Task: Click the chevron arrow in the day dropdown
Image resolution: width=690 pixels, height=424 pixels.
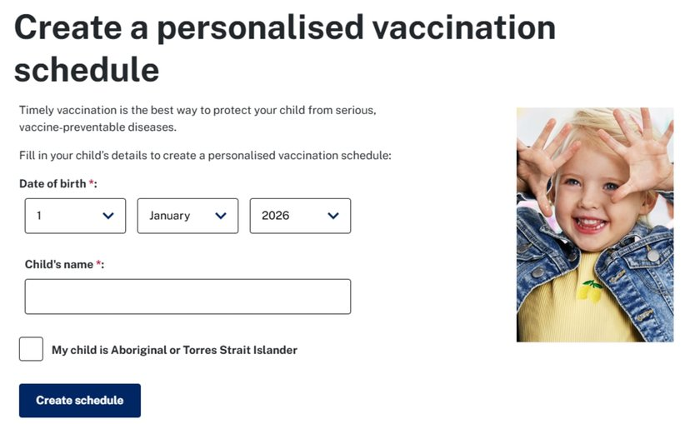Action: click(108, 216)
